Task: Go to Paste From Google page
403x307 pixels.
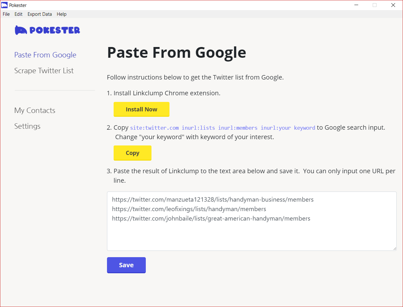Action: 45,55
